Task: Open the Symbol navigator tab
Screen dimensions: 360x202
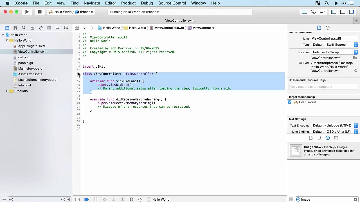Action: coord(15,28)
